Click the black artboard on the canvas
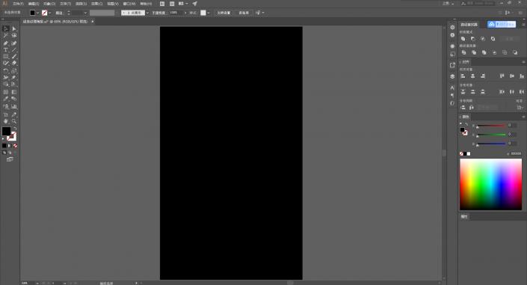Image resolution: width=527 pixels, height=285 pixels. point(231,153)
